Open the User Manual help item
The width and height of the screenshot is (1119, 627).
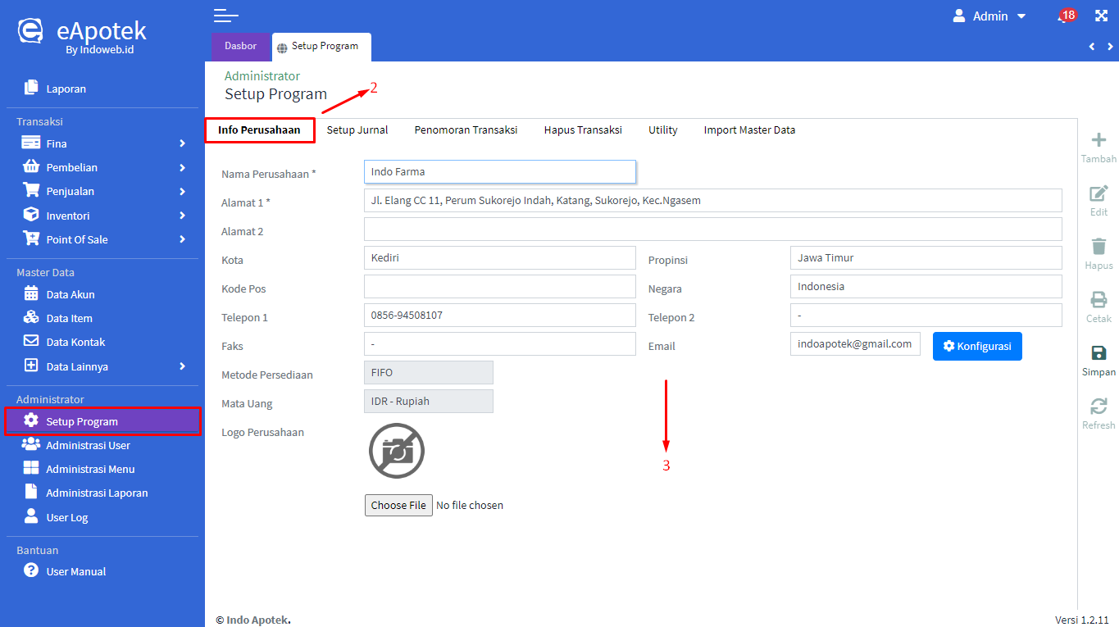[75, 571]
